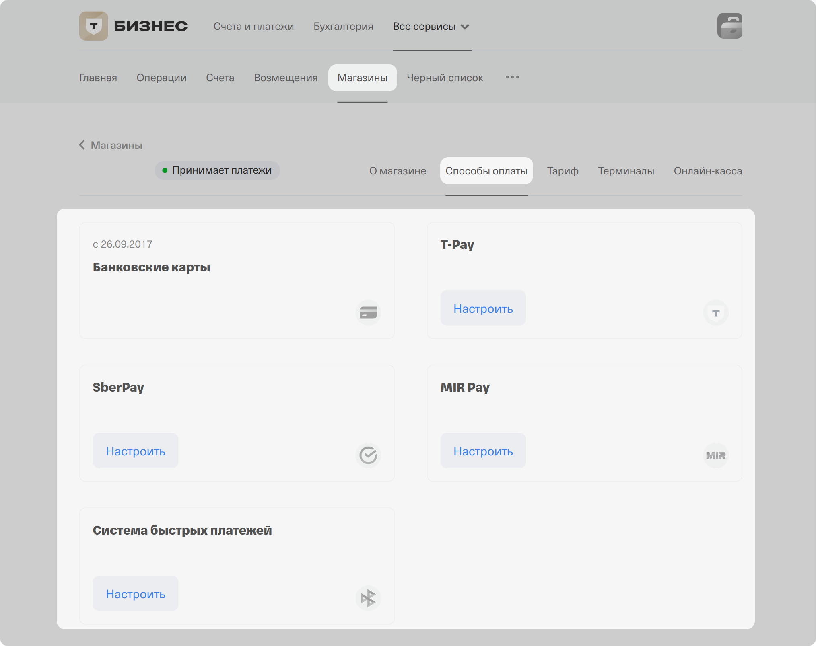The height and width of the screenshot is (646, 816).
Task: Click the БИЗНЕС brand title
Action: 151,26
